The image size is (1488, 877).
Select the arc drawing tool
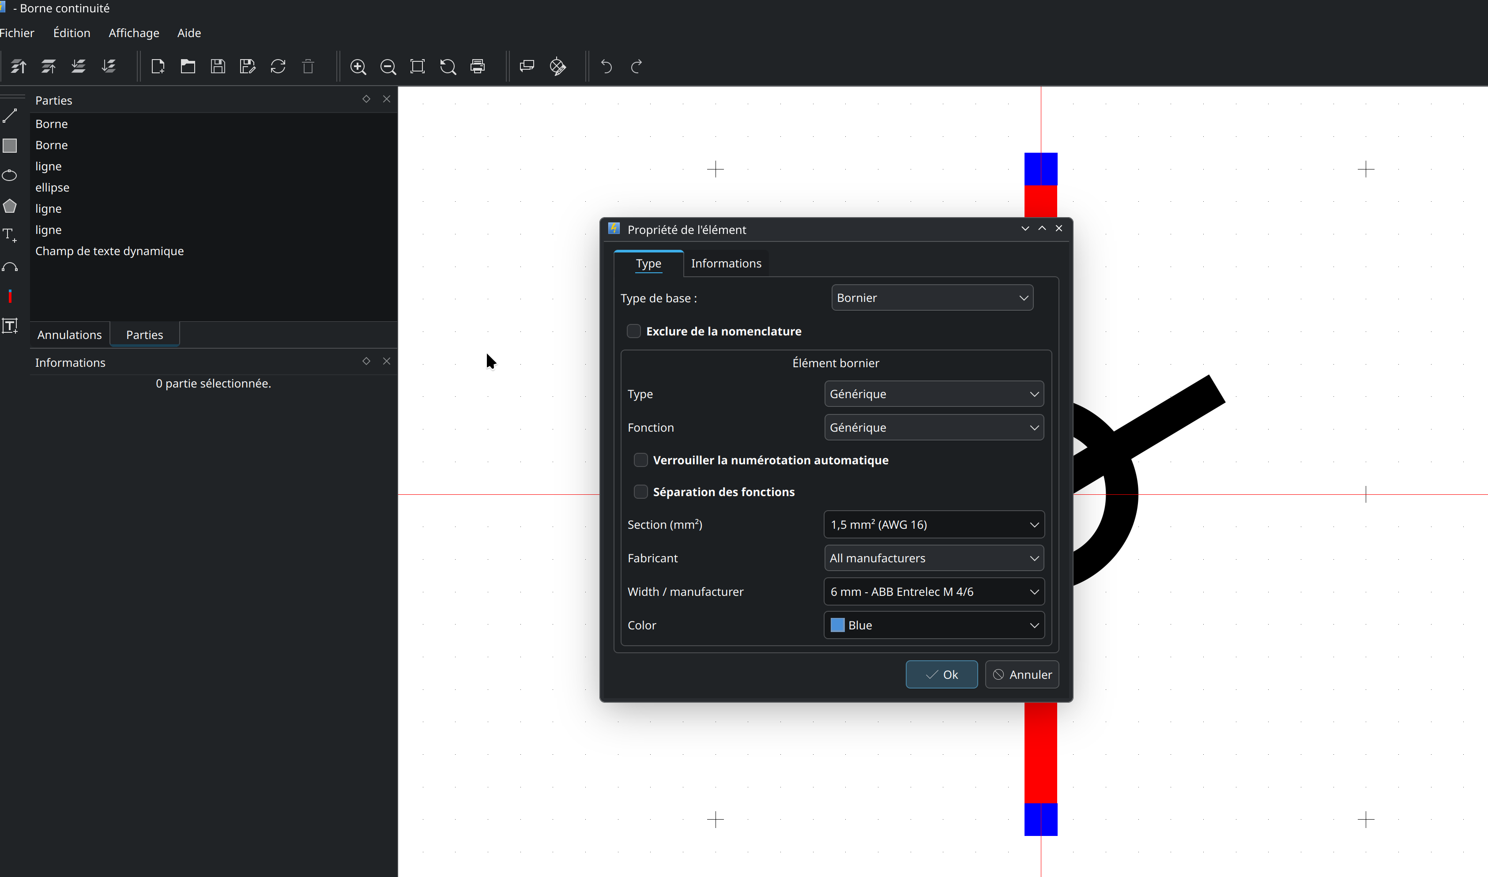[10, 267]
